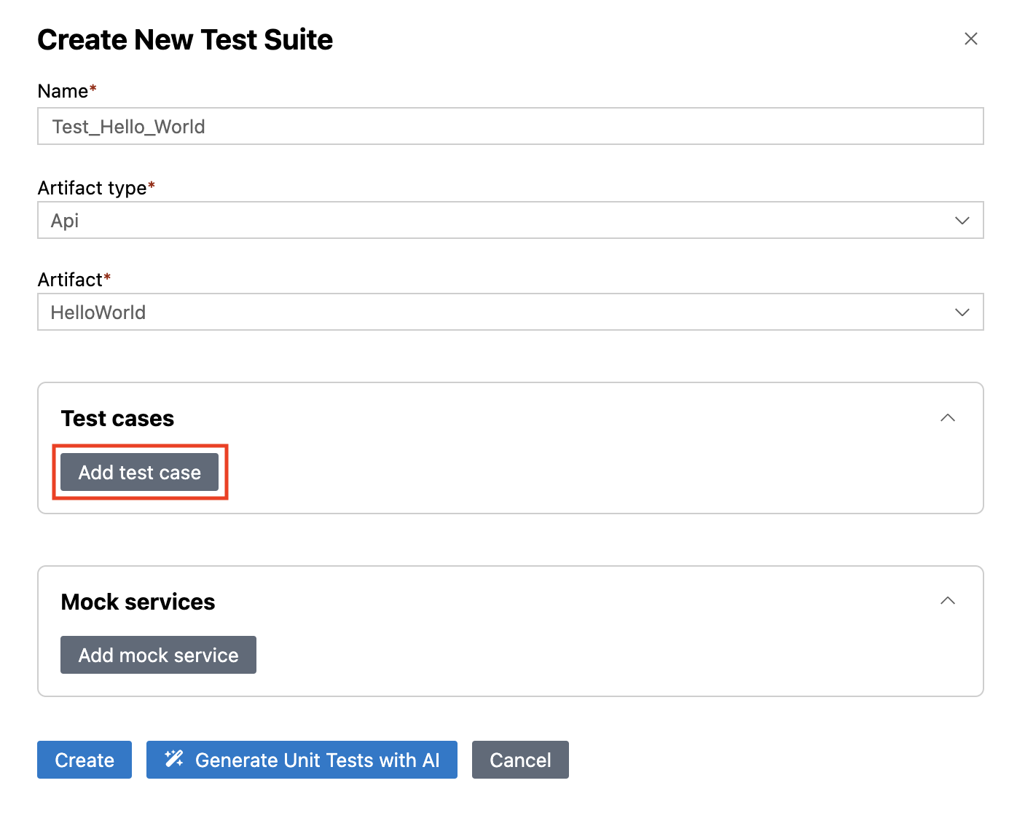Click the magic wand AI icon
The height and width of the screenshot is (826, 1017).
(174, 759)
